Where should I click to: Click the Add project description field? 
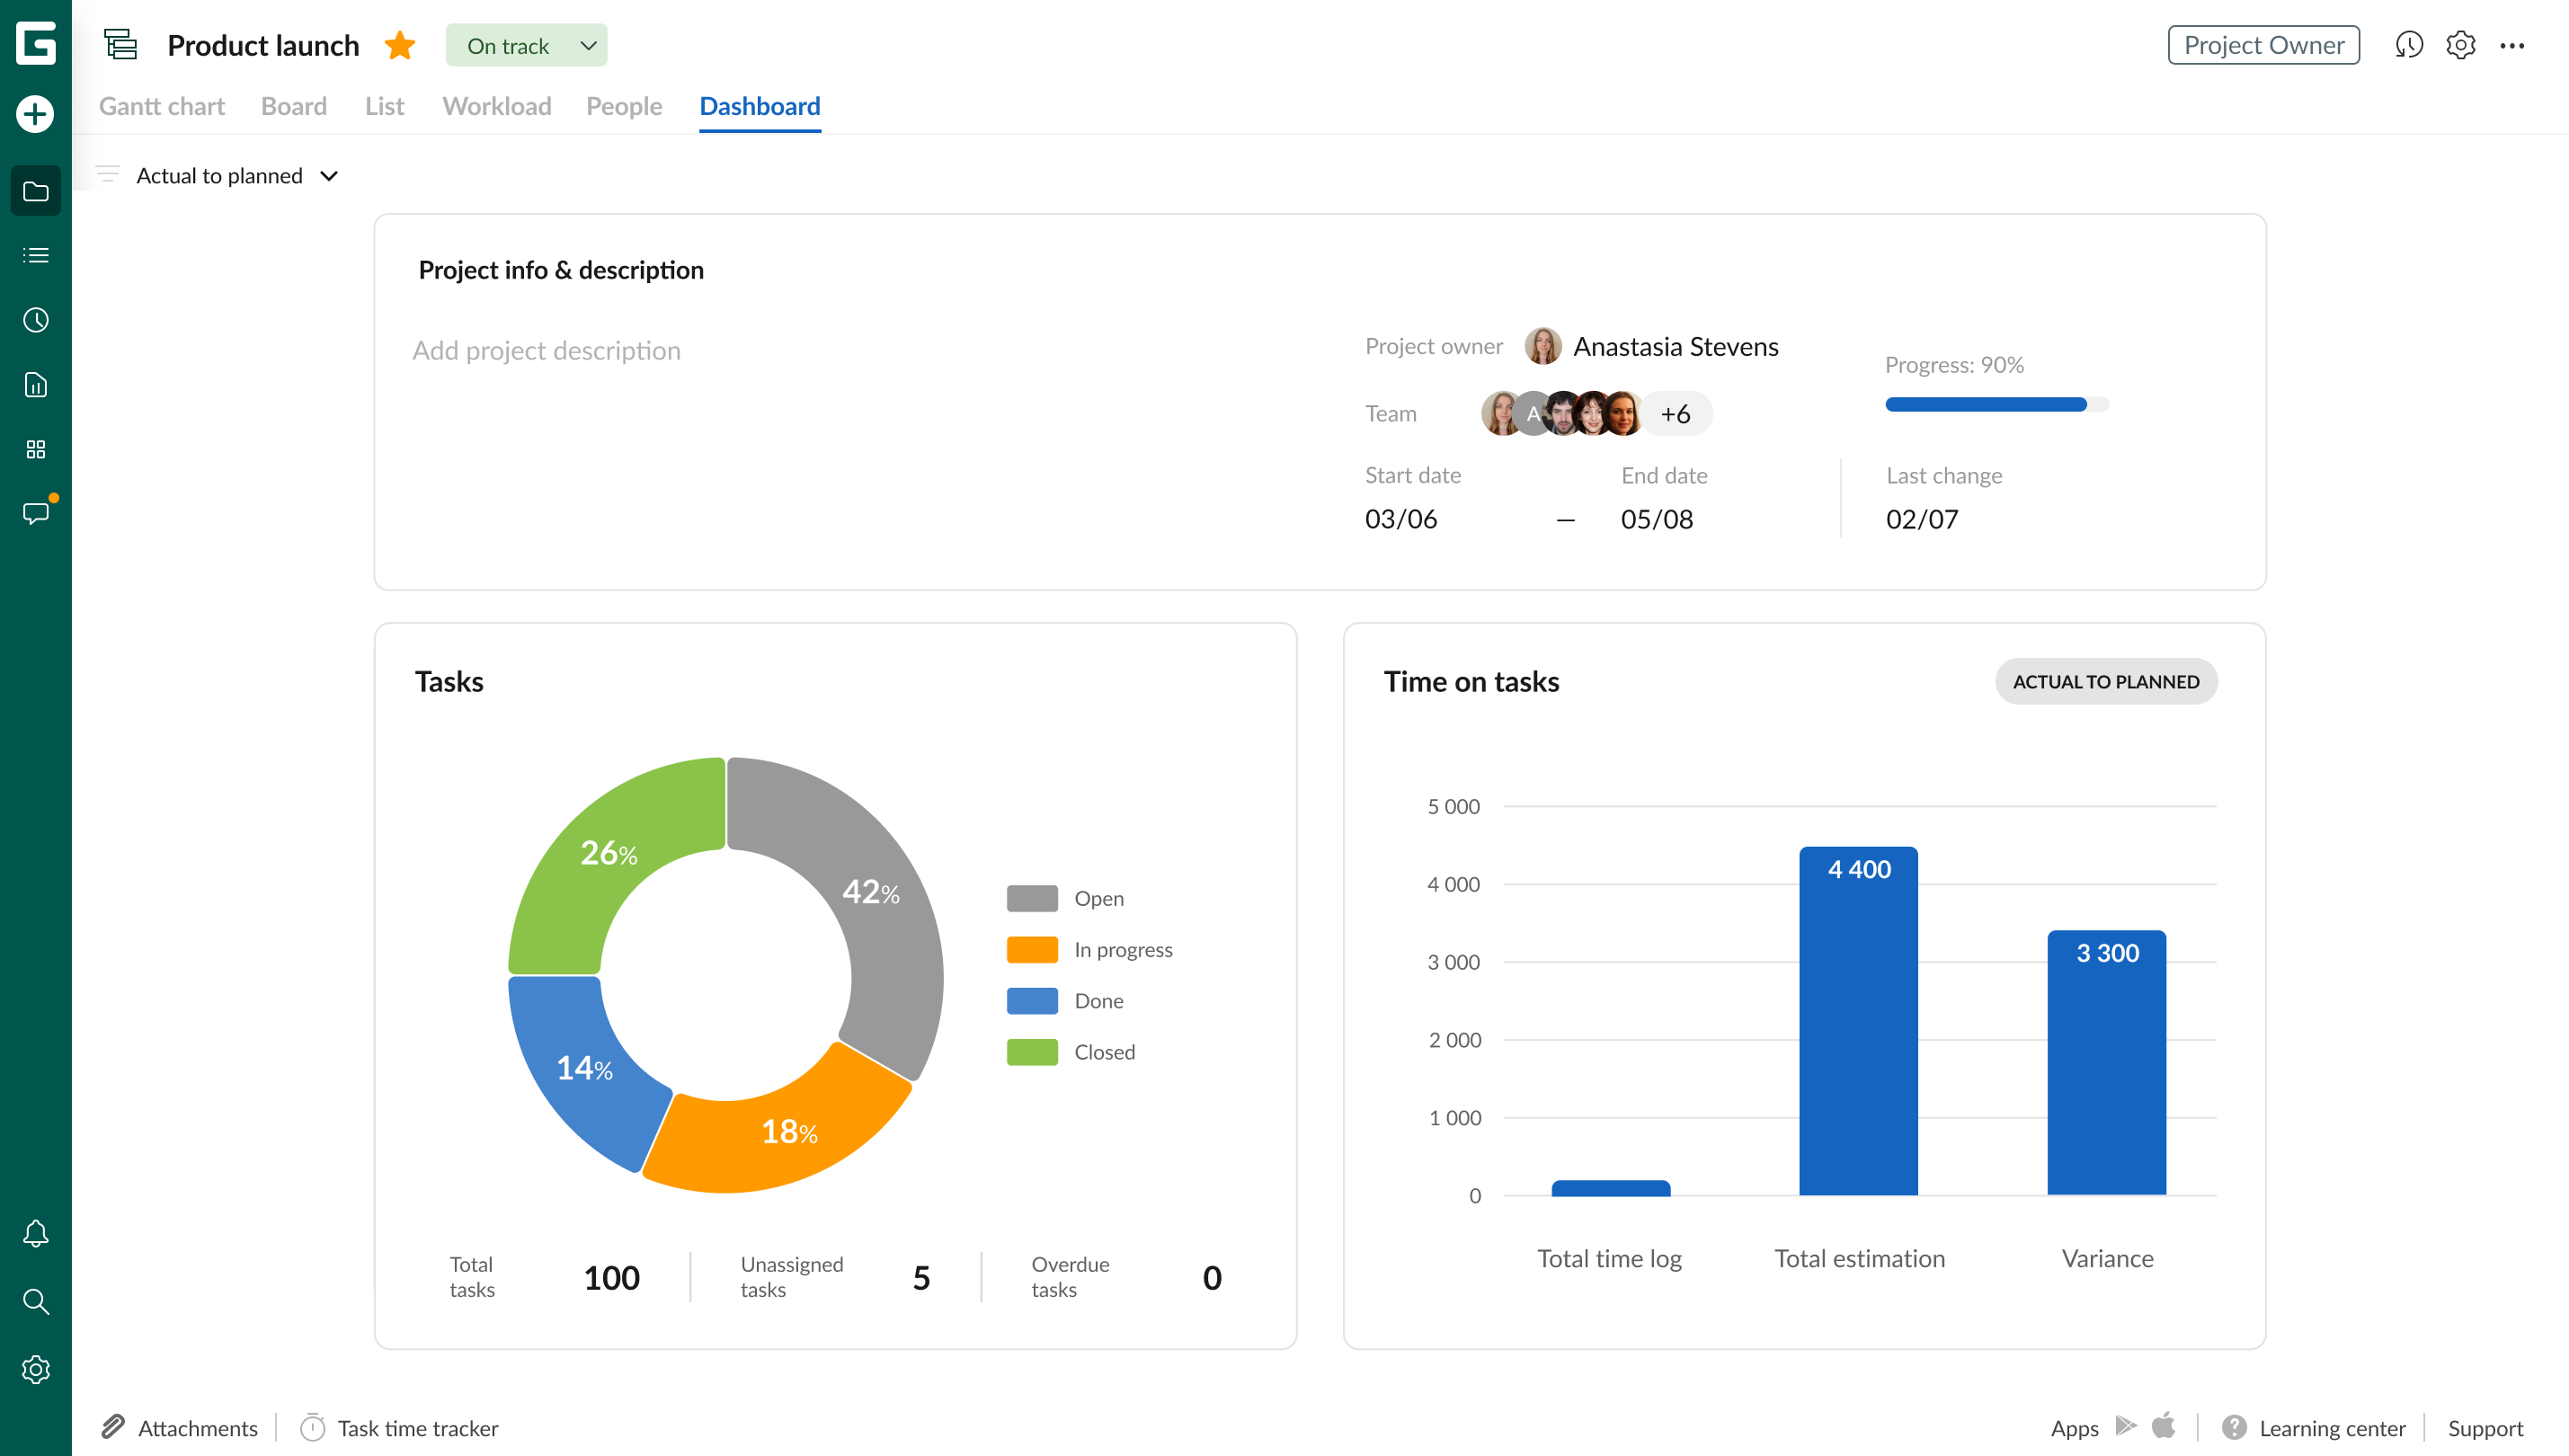pos(546,350)
